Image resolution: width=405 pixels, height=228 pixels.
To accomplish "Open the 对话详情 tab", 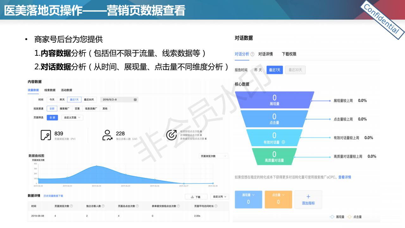I will click(x=265, y=54).
